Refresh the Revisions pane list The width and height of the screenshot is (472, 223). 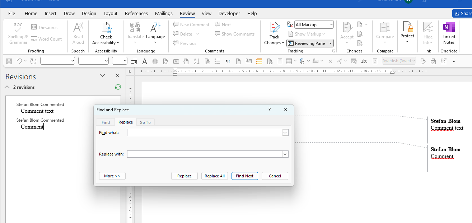pos(118,87)
